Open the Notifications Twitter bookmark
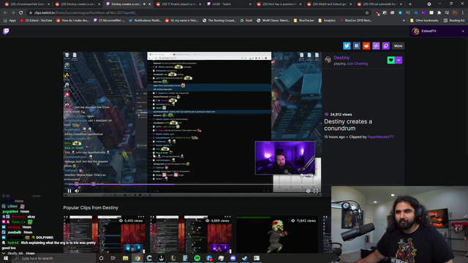This screenshot has width=468, height=263. pyautogui.click(x=145, y=20)
